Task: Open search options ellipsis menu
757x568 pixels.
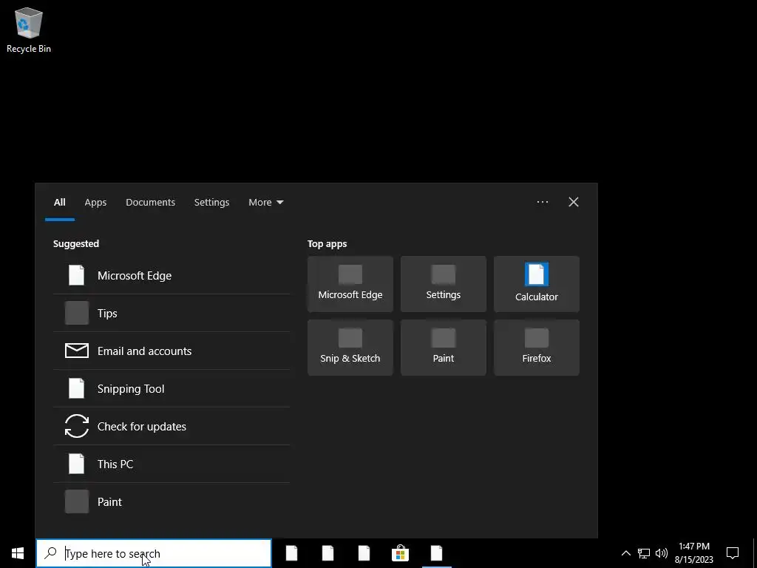Action: [x=542, y=202]
